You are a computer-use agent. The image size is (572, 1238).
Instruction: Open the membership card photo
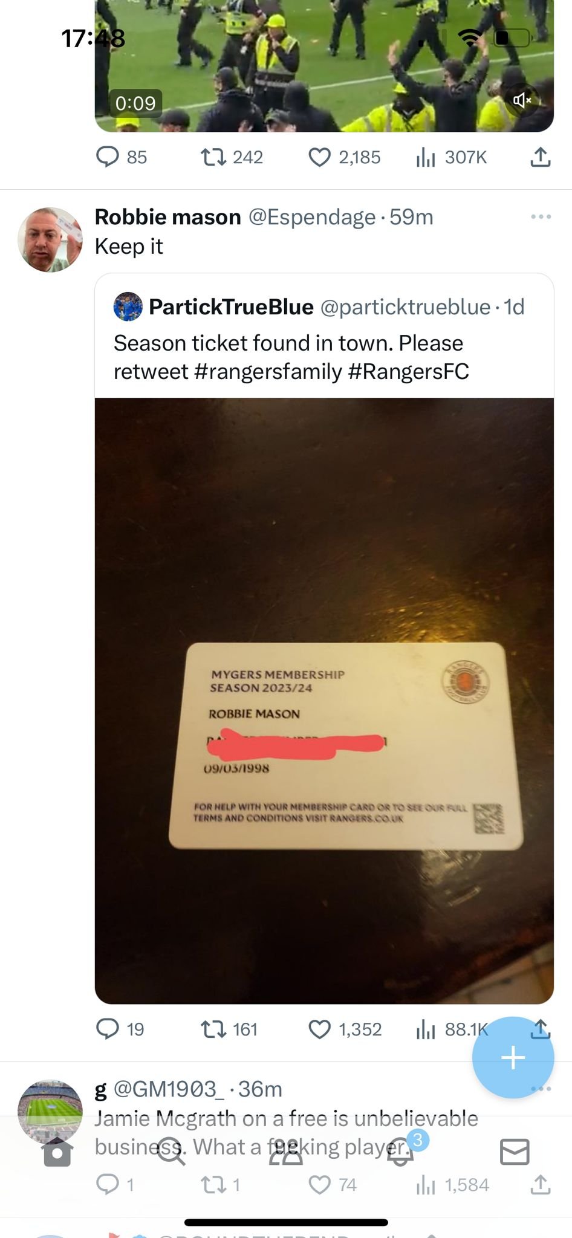(324, 701)
